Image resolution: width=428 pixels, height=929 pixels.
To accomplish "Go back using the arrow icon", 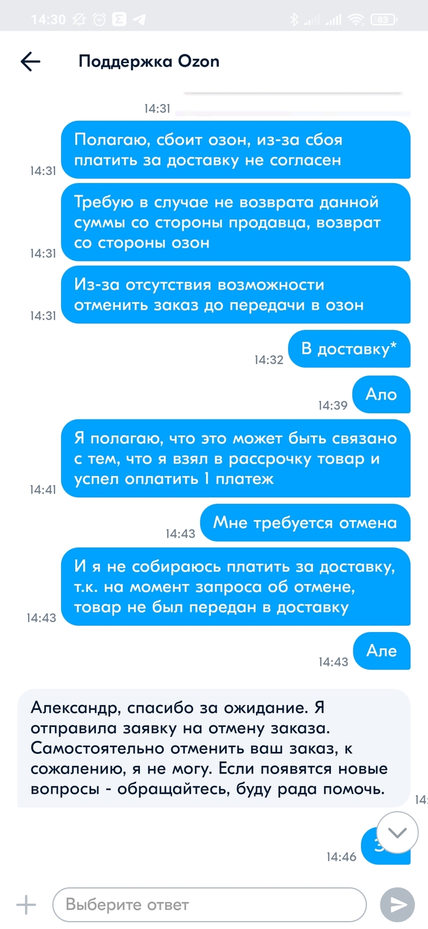I will point(30,61).
